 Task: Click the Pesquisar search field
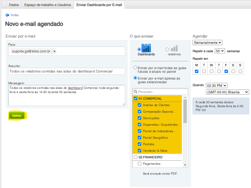coord(160,92)
